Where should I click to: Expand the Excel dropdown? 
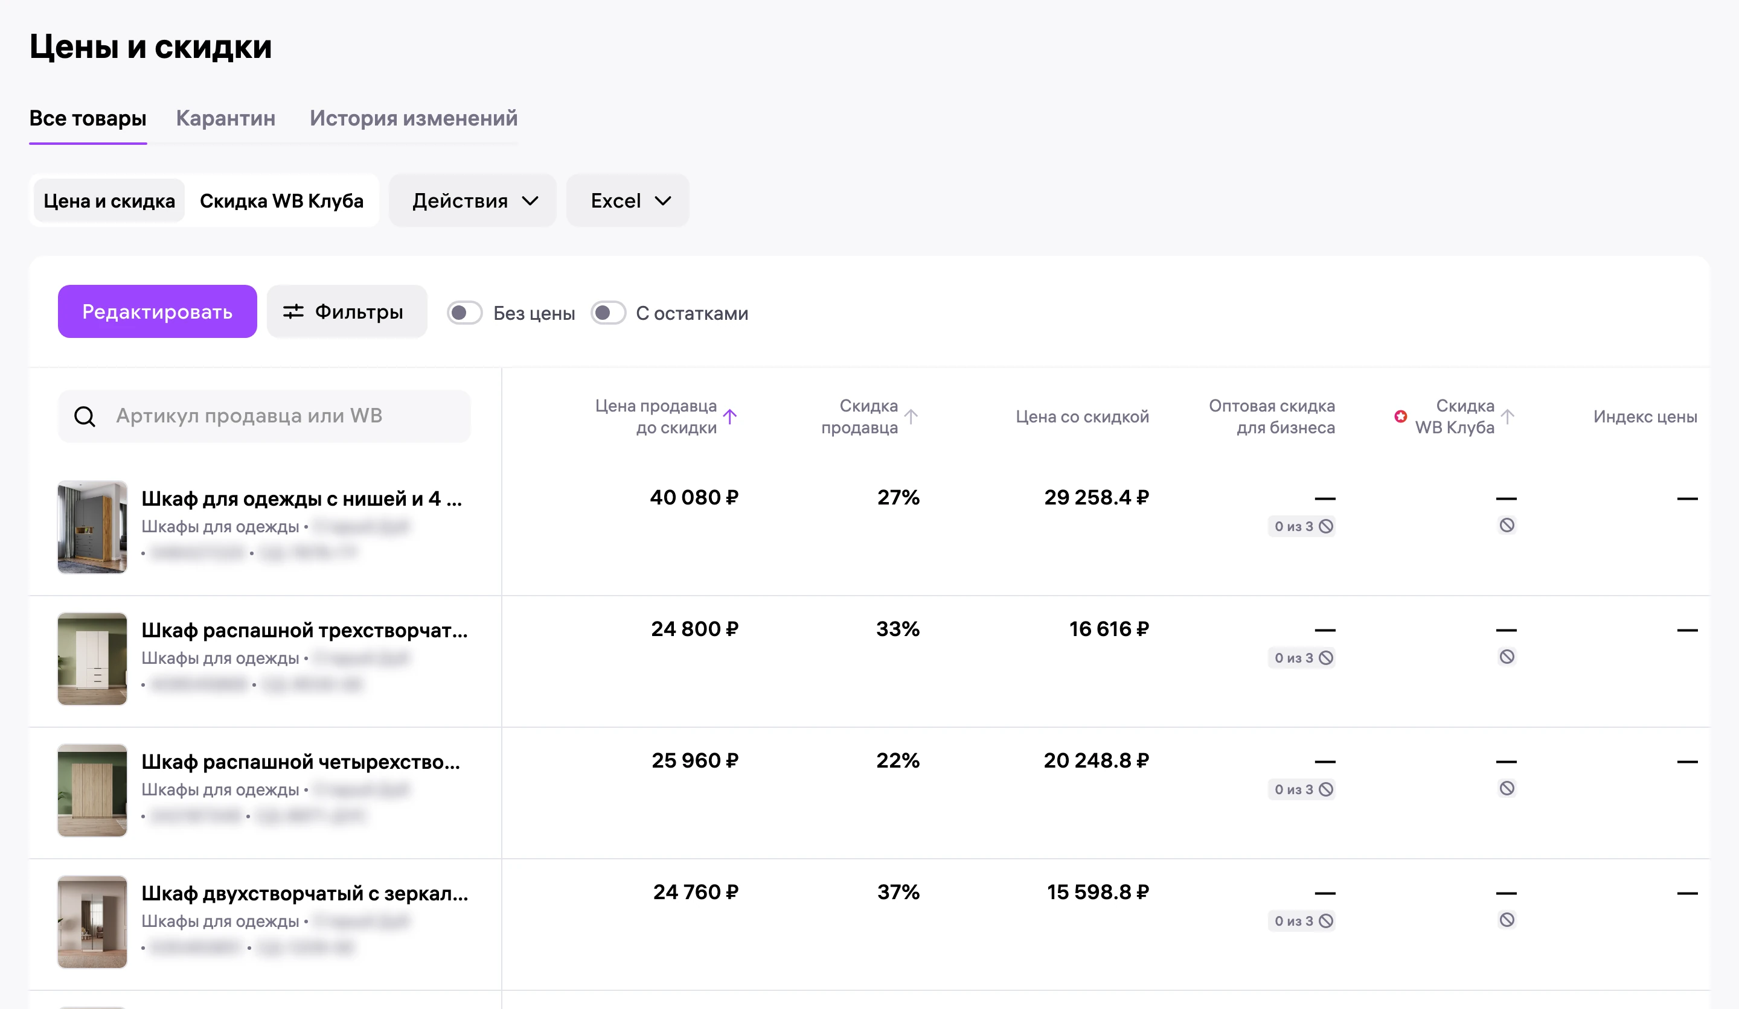click(628, 201)
